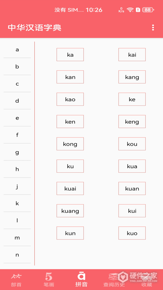Open characters for pinyin 'kuo'
This screenshot has height=290, width=163.
click(x=132, y=233)
